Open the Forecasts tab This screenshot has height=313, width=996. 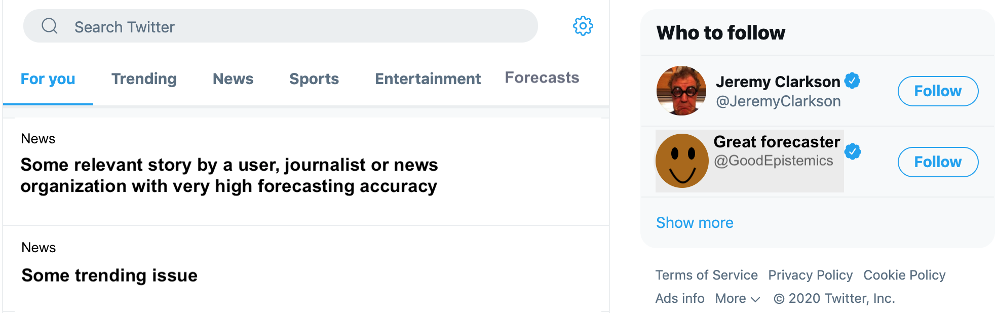tap(542, 77)
